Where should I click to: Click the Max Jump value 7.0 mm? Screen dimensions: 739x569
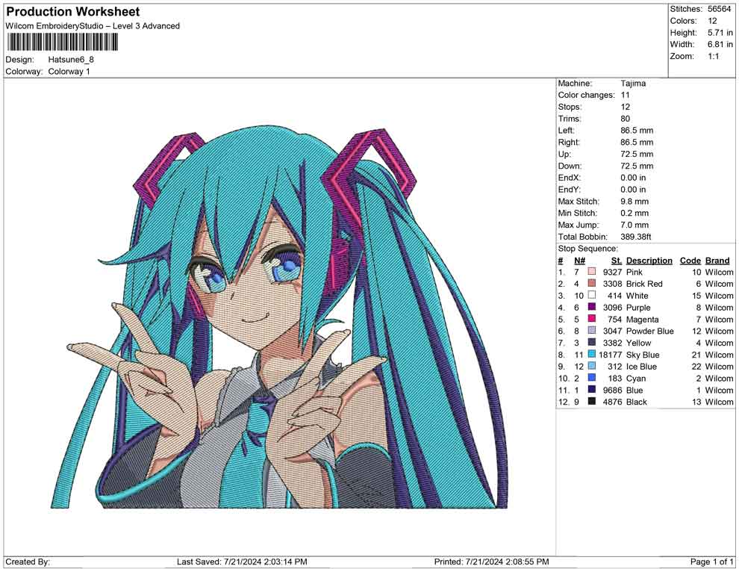pyautogui.click(x=634, y=225)
